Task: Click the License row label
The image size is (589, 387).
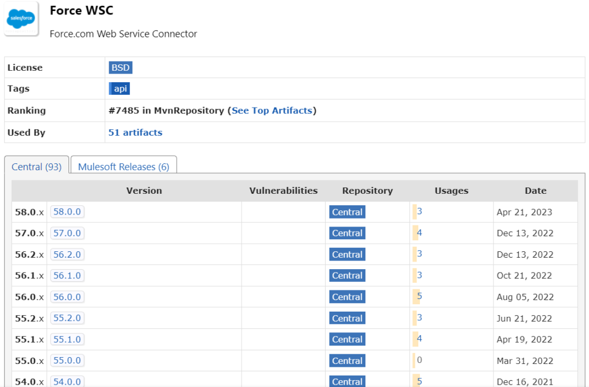Action: coord(25,67)
